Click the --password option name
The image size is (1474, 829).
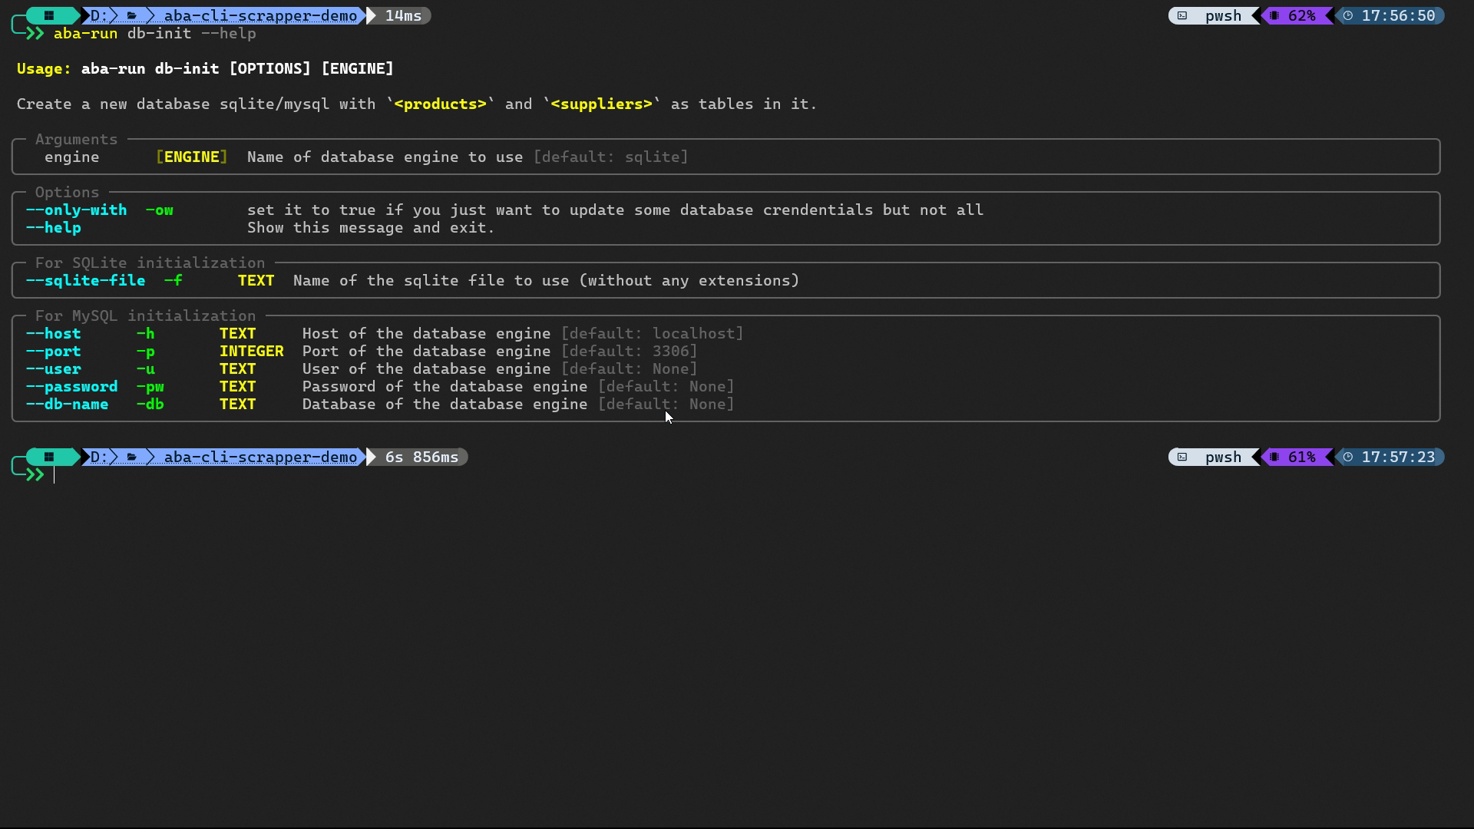(x=71, y=386)
